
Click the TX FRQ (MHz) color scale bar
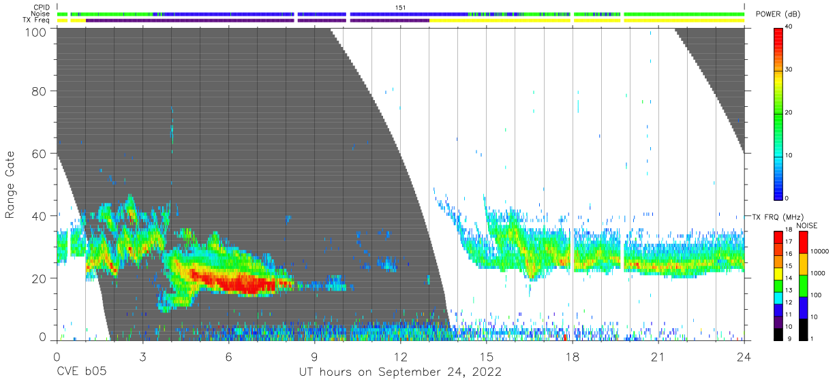778,286
